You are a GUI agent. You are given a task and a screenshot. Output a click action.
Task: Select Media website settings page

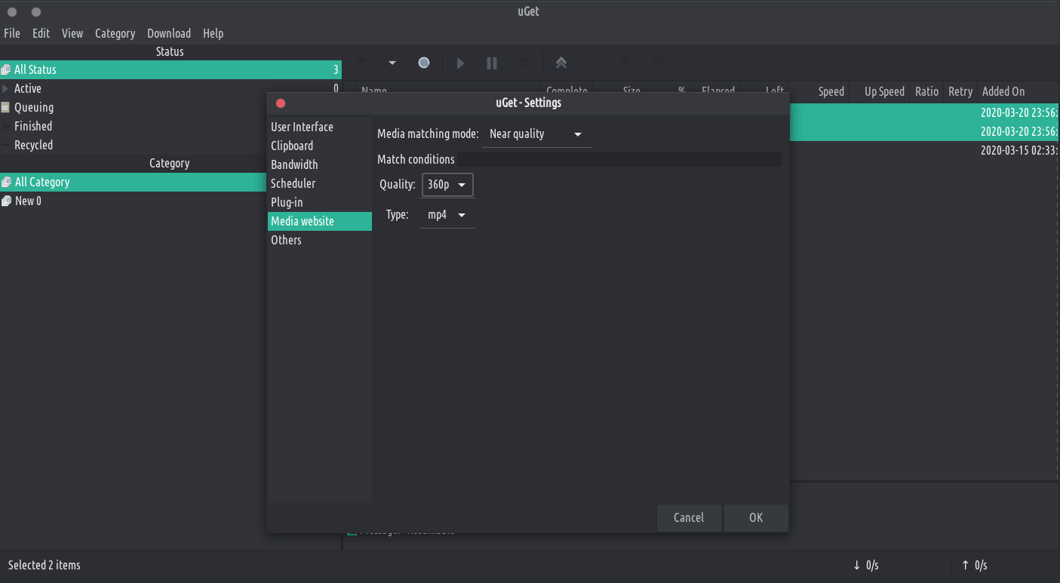pos(320,221)
